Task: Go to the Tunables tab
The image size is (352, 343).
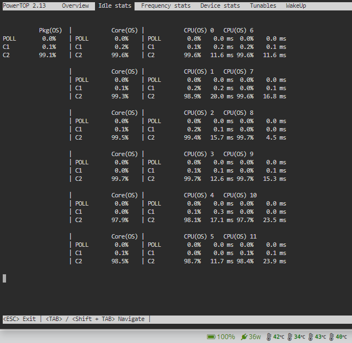Action: (x=263, y=5)
